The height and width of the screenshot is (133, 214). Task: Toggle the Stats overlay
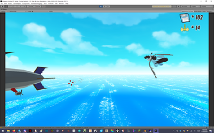coord(204,11)
